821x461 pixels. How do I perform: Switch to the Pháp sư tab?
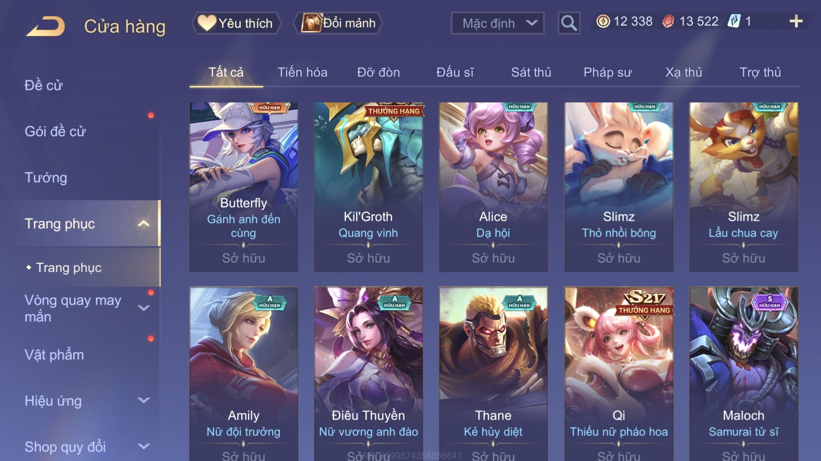pyautogui.click(x=608, y=72)
